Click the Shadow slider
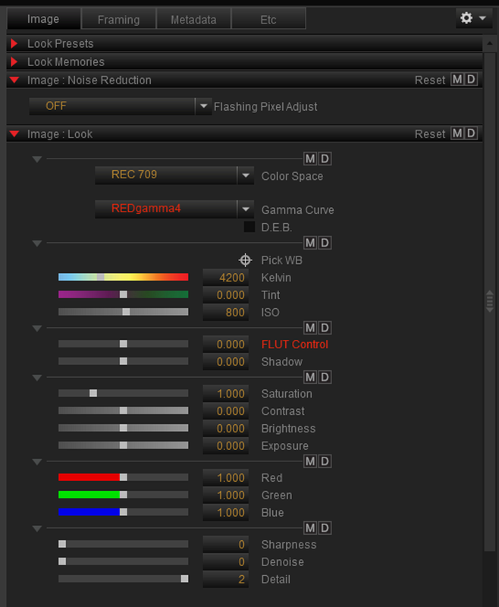 (124, 361)
